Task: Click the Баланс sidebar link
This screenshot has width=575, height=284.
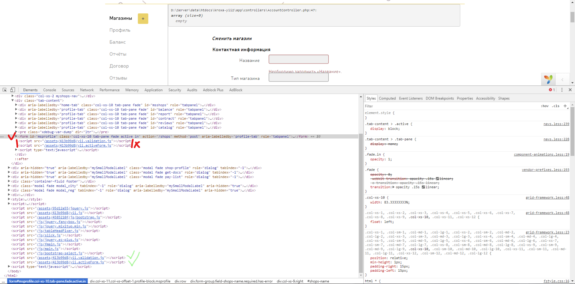Action: pyautogui.click(x=118, y=42)
